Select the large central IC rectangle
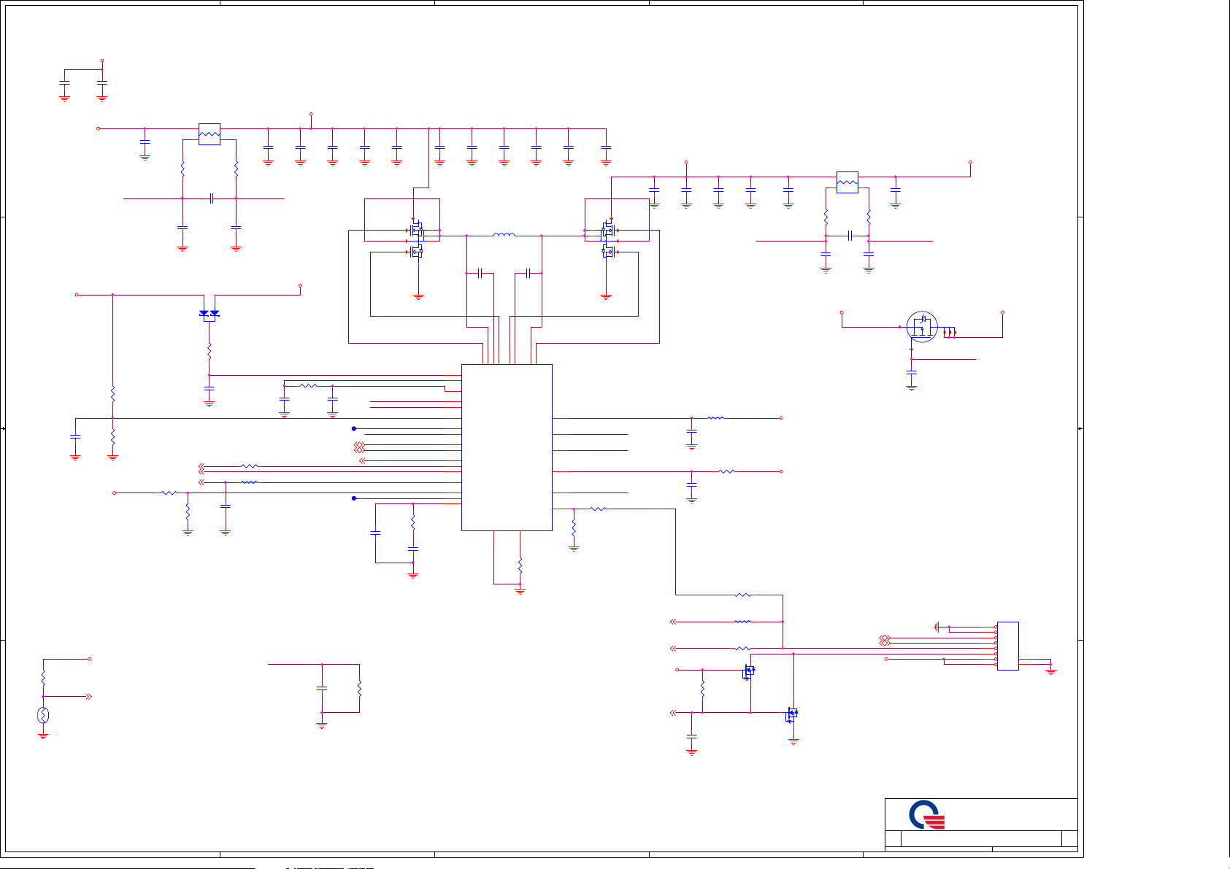The image size is (1230, 869). [507, 447]
